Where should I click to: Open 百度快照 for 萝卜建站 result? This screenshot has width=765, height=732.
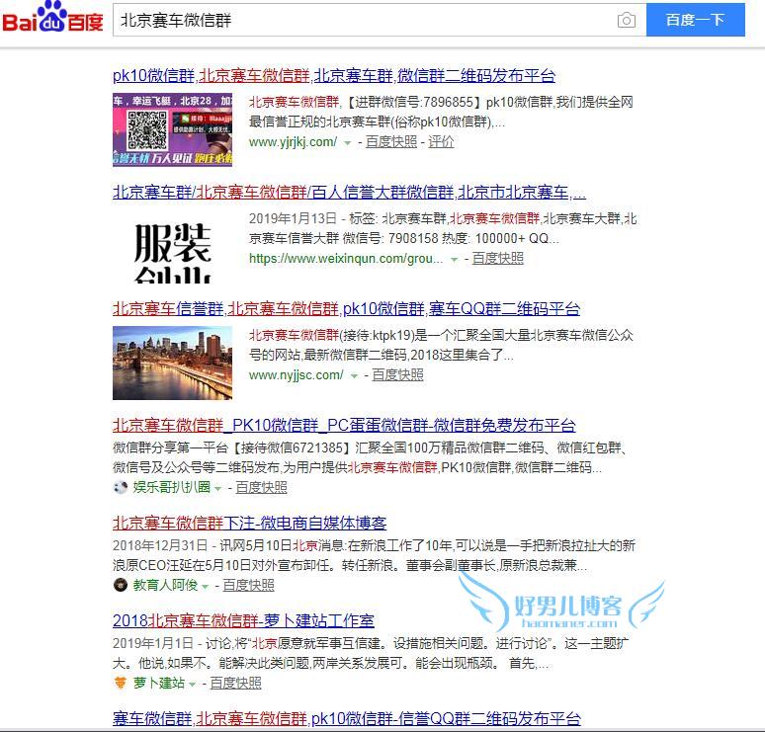click(235, 683)
